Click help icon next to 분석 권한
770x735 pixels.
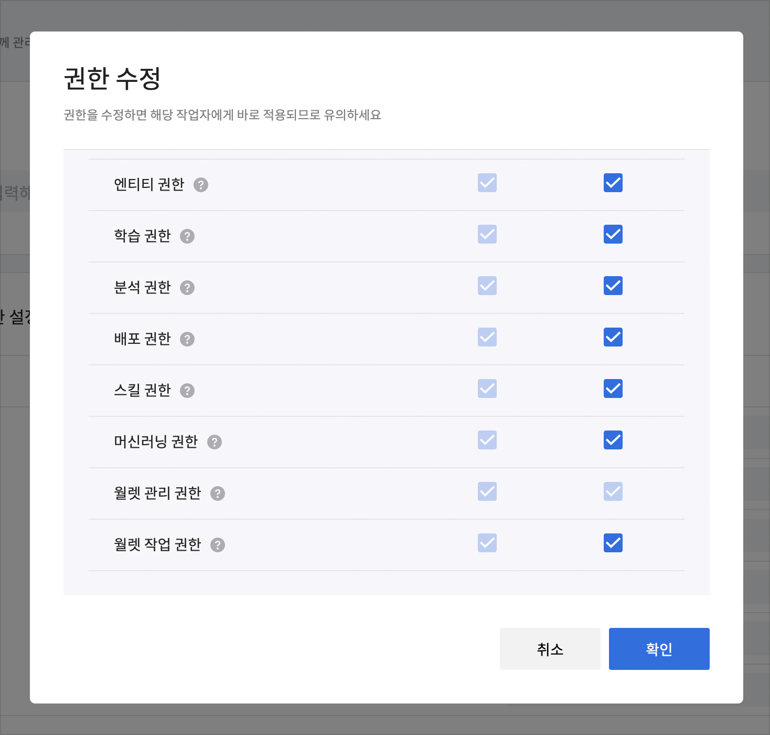click(187, 288)
